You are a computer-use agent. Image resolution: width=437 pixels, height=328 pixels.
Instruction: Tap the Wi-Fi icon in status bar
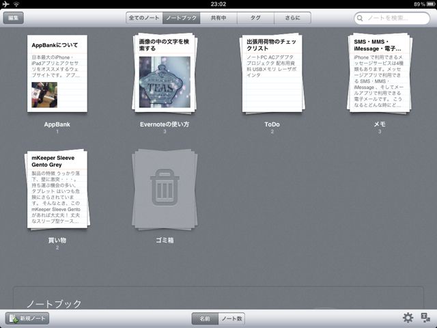click(16, 4)
